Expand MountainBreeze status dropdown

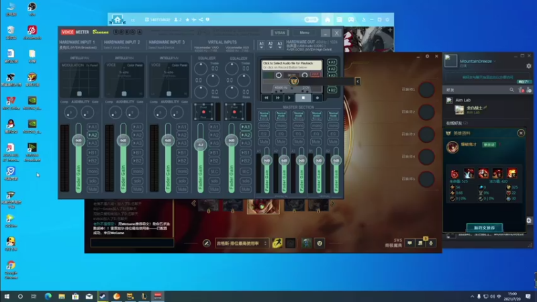495,61
